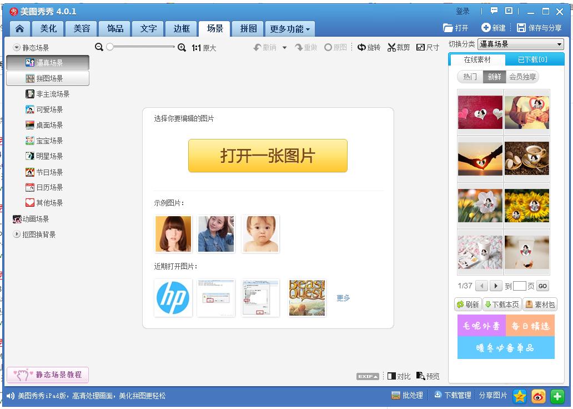
Task: Set view to 1:1 原大
Action: point(204,48)
